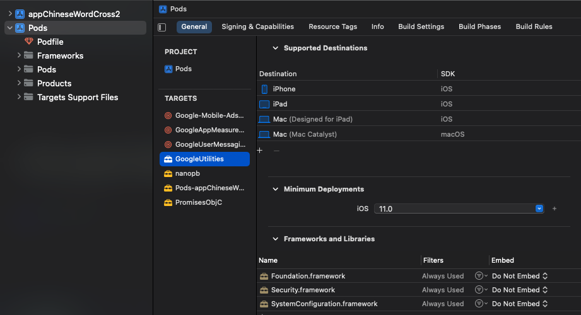Expand the appChineseWordCross2 project
The height and width of the screenshot is (315, 581).
tap(10, 14)
